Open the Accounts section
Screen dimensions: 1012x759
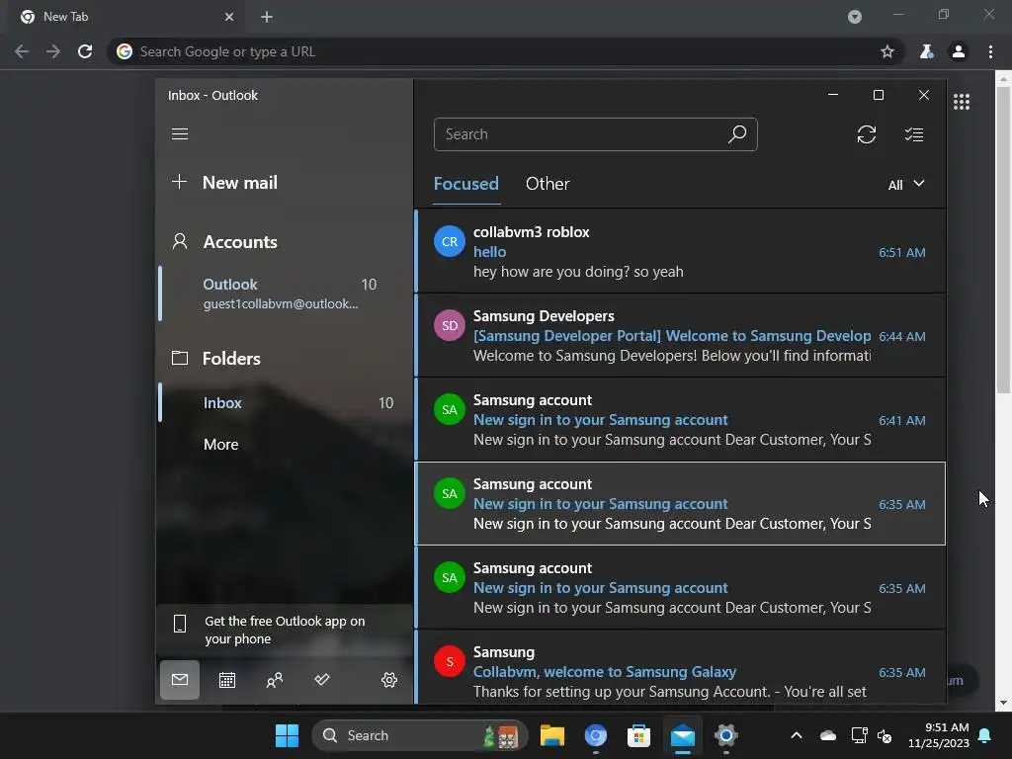pos(224,242)
